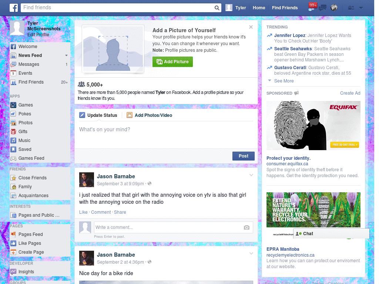Open the Gifts app icon
Image resolution: width=379 pixels, height=284 pixels.
coord(14,132)
